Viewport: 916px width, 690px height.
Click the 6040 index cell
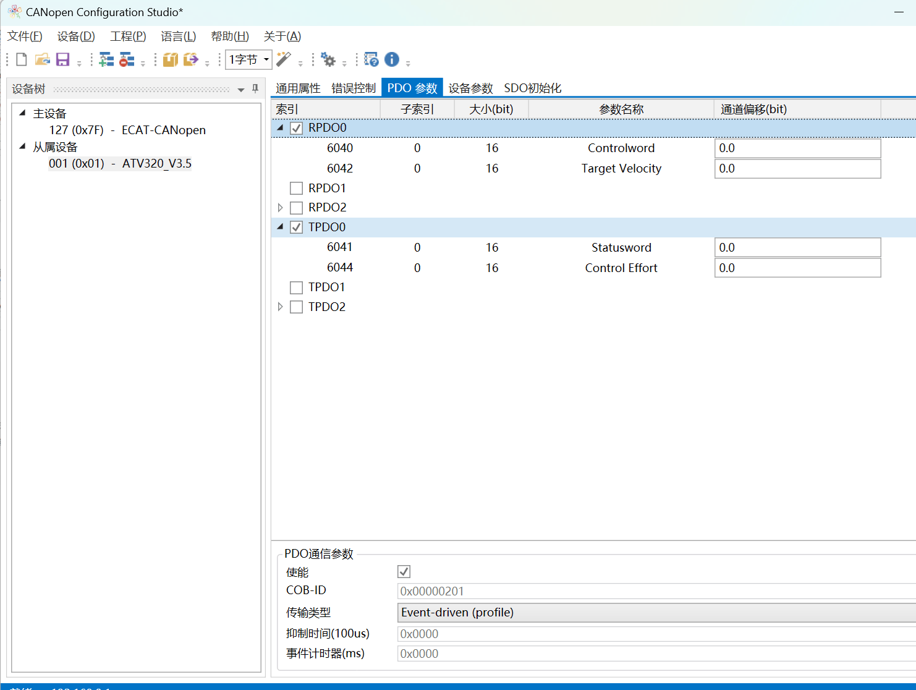tap(340, 148)
